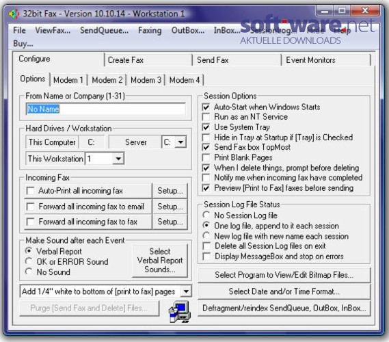The image size is (389, 342).
Task: Open the Buy menu
Action: coord(23,43)
